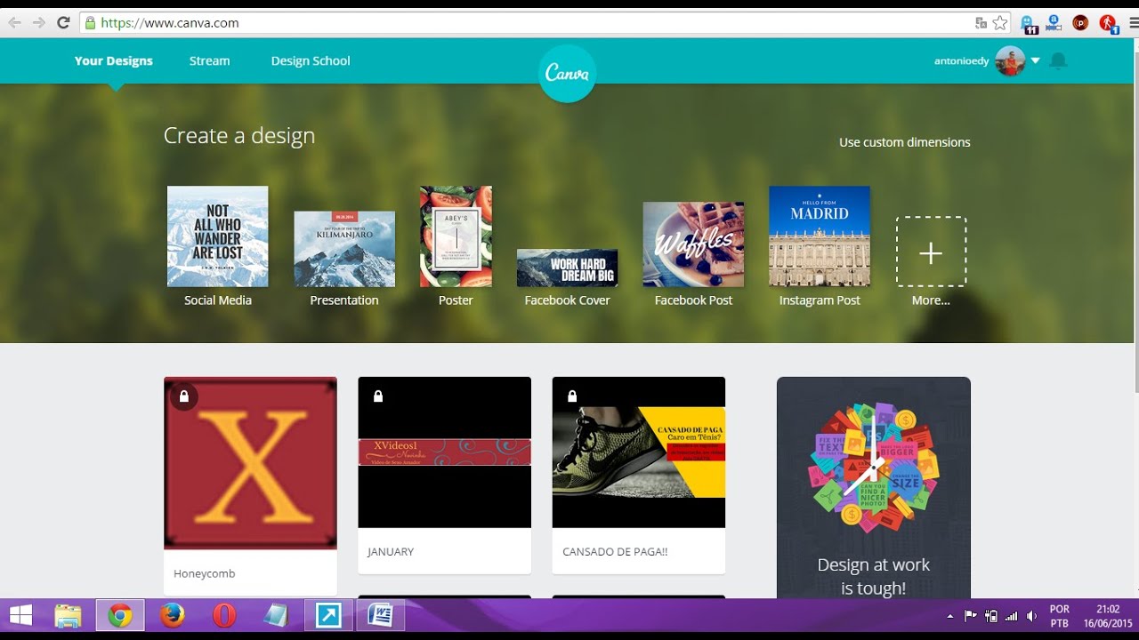Click the red walking-man extension icon
Screen dimensions: 1139x640
tap(1108, 24)
